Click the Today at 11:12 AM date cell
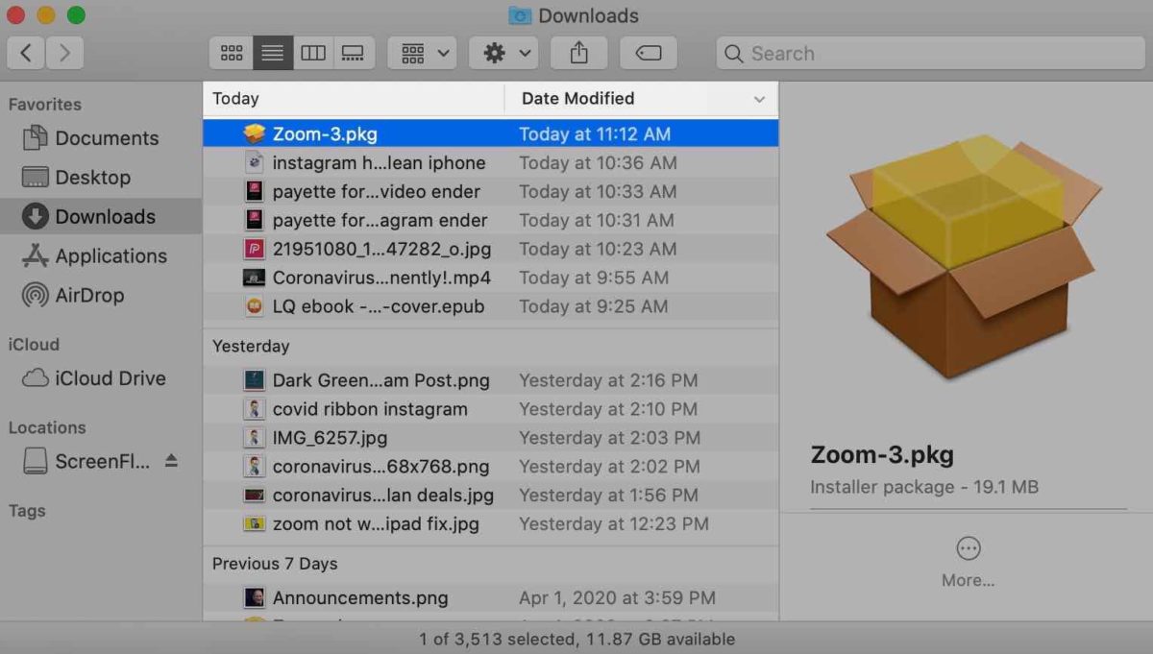Viewport: 1153px width, 654px height. click(x=595, y=134)
